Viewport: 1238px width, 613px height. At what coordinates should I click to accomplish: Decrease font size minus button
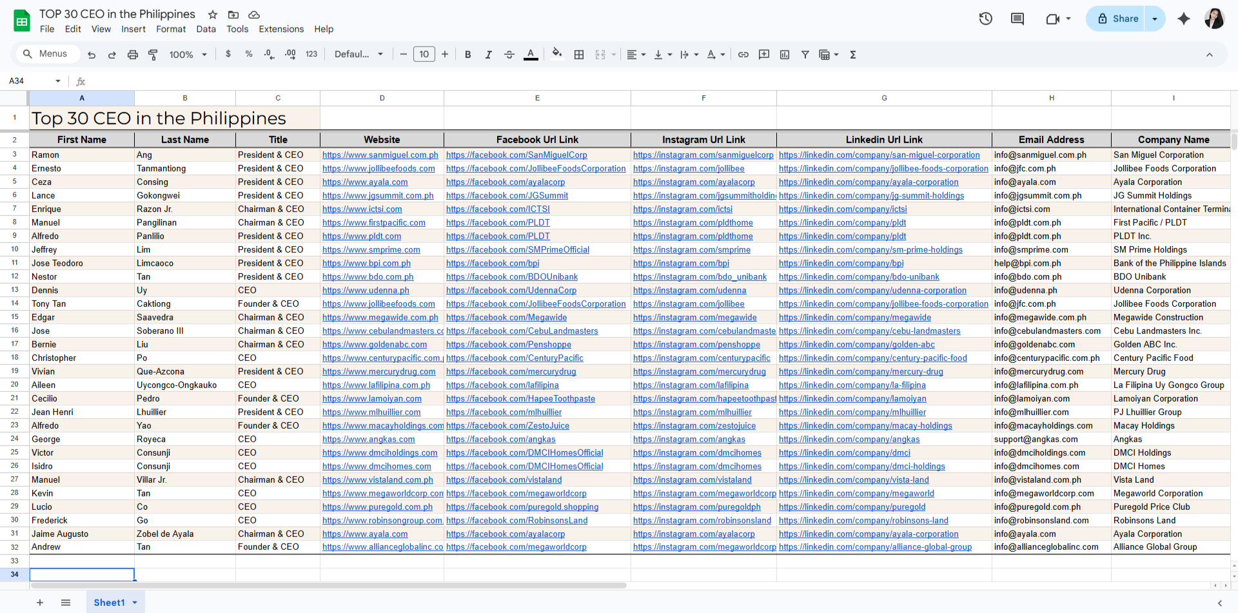point(404,54)
